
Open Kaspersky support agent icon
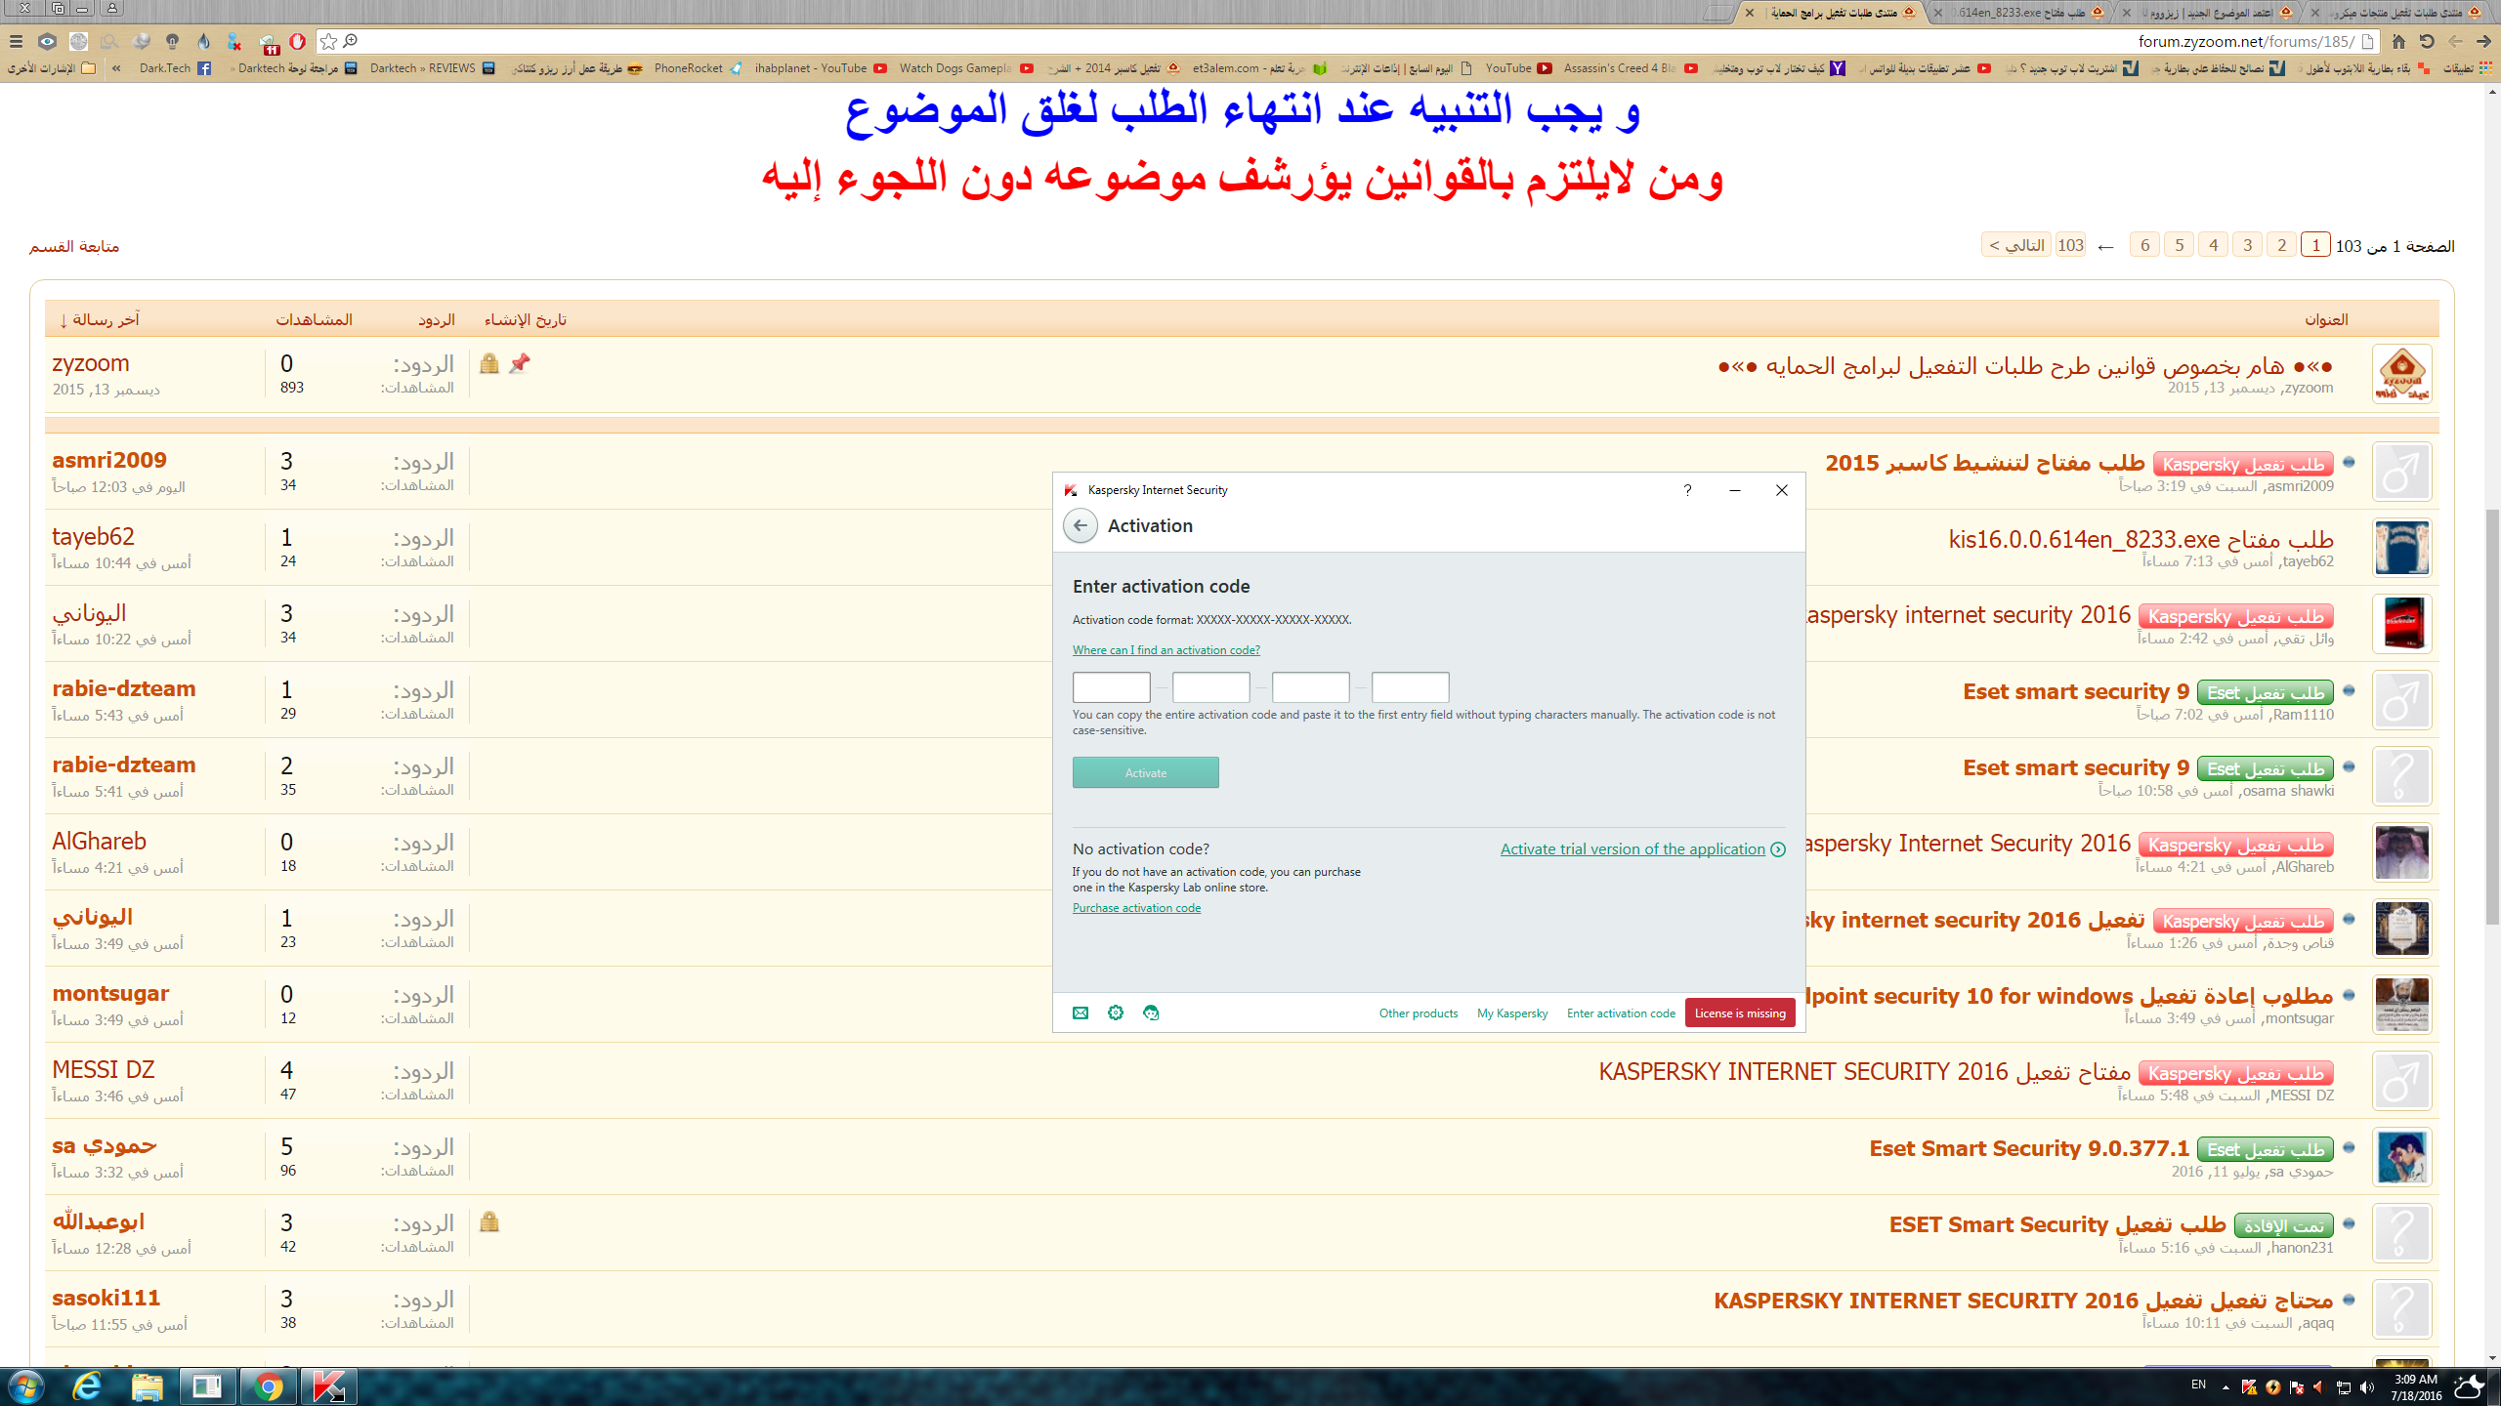pyautogui.click(x=1151, y=1013)
